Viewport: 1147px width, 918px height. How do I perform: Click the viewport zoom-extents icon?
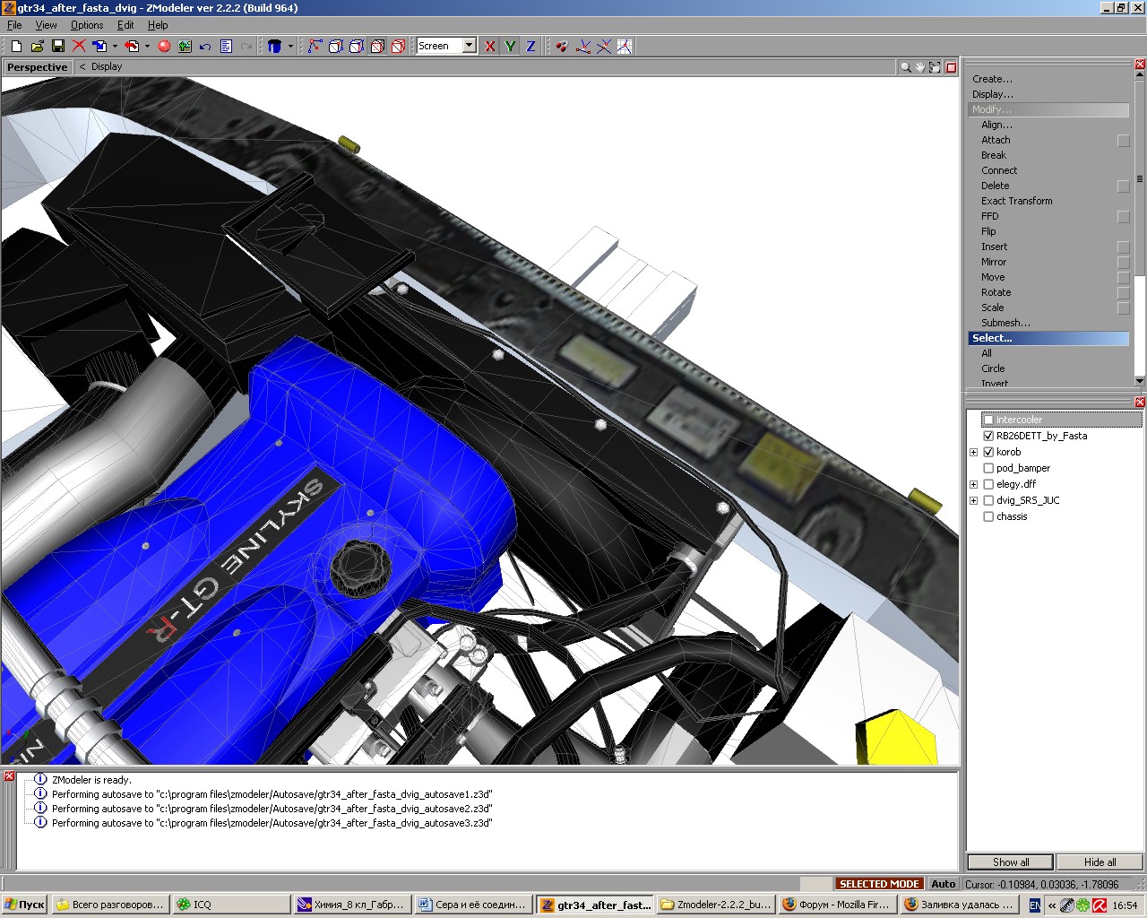point(935,67)
